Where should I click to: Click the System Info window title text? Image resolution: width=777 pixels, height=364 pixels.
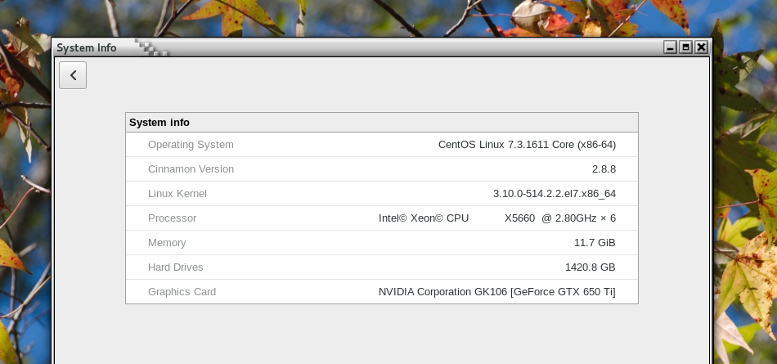pos(86,48)
